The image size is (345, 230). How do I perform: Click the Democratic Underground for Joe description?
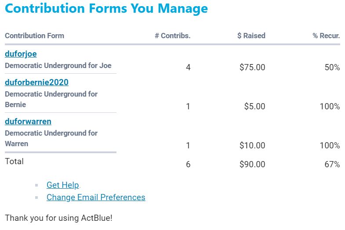pyautogui.click(x=58, y=66)
